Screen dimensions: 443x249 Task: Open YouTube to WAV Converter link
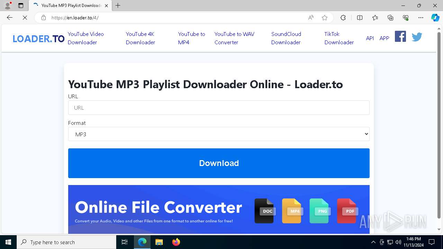click(x=234, y=38)
